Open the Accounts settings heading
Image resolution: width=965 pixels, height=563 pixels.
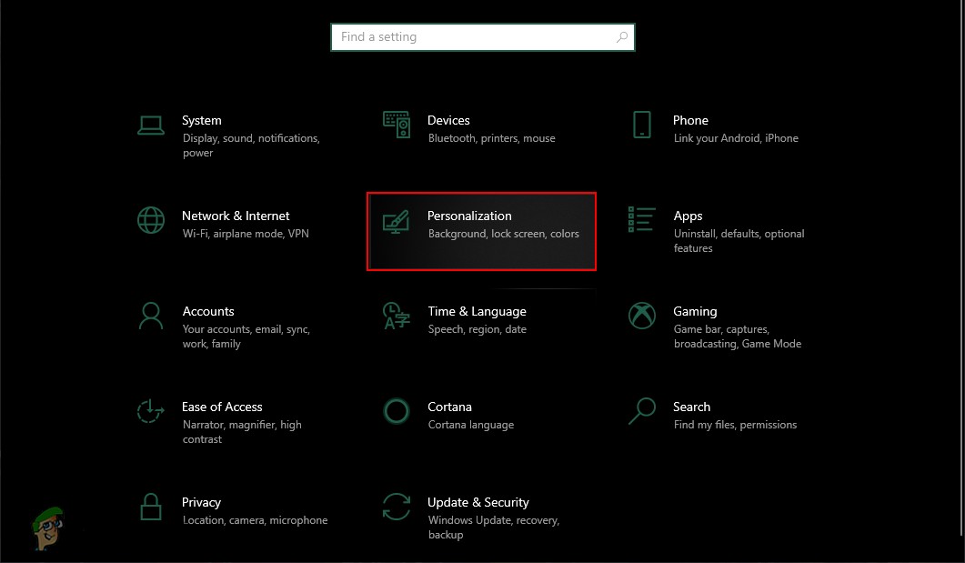click(208, 311)
